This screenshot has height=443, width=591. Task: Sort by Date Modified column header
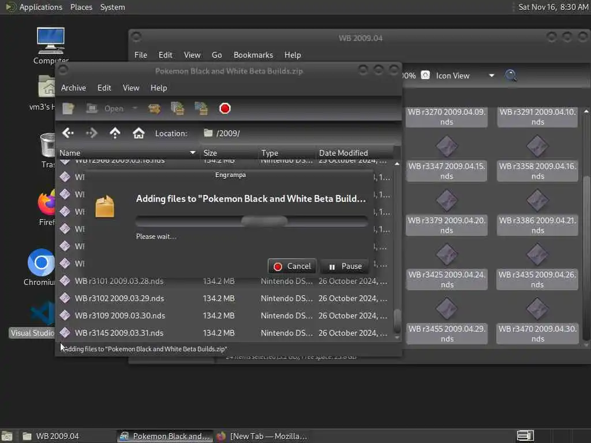(x=354, y=153)
